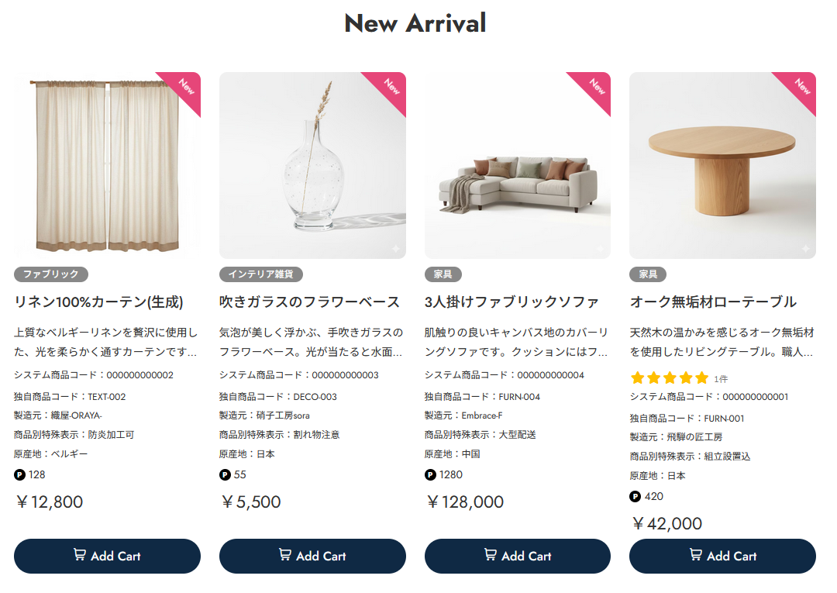
Task: Click the five-star rating on the oak table
Action: pyautogui.click(x=670, y=378)
